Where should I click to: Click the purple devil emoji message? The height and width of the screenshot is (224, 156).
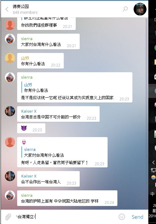click(24, 128)
